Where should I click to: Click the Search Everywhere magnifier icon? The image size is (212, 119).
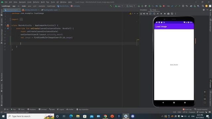(x=203, y=6)
